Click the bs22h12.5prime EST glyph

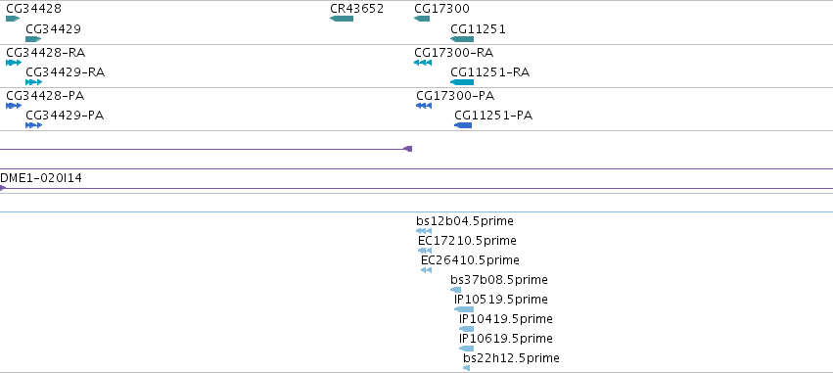467,368
